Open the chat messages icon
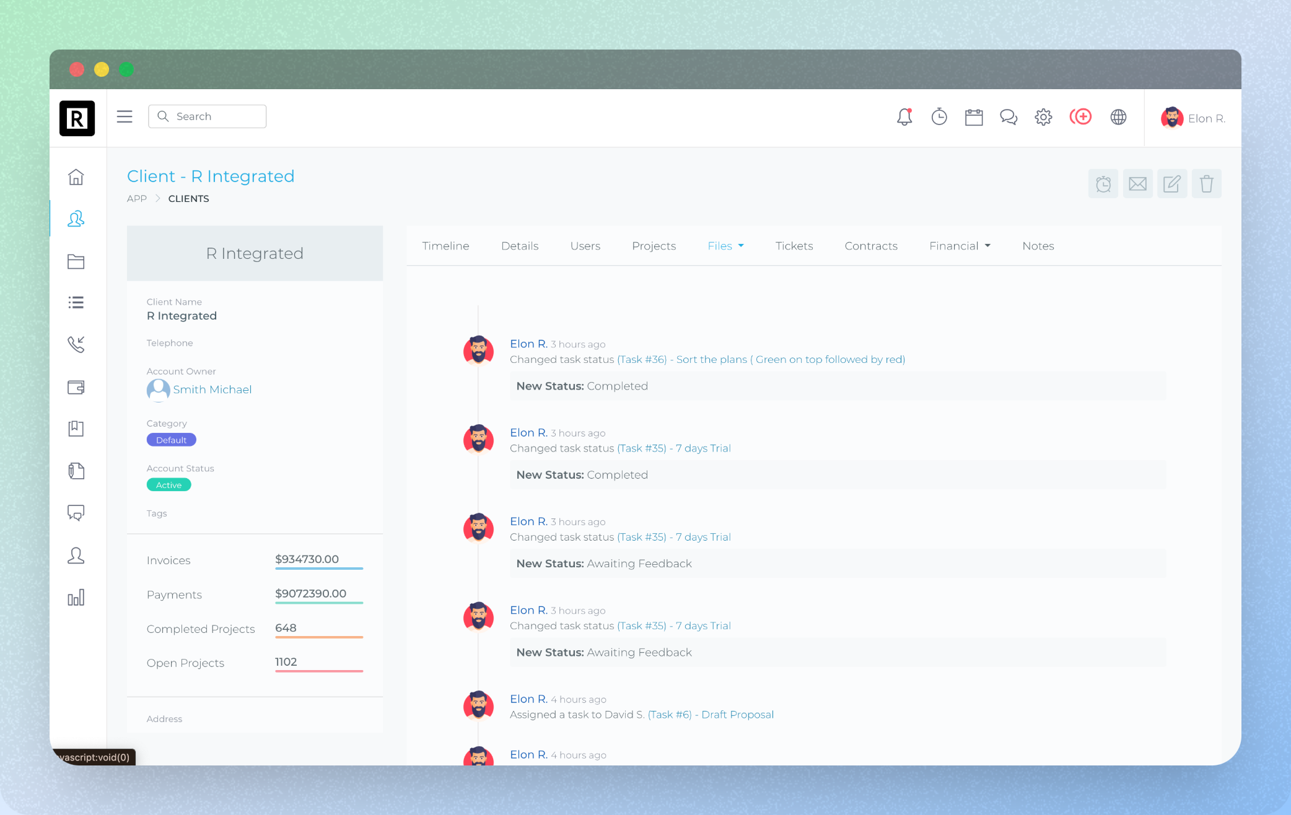 pos(1009,117)
